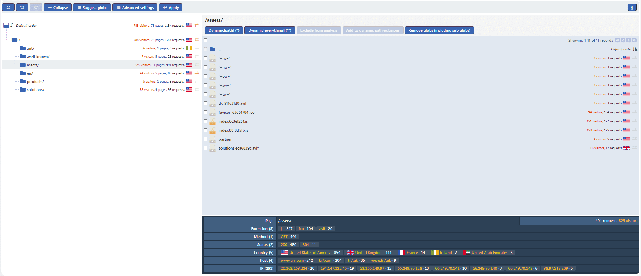Screen dimensions: 641x276
Task: Click sort icon next to file list 'Default order'
Action: [x=635, y=49]
